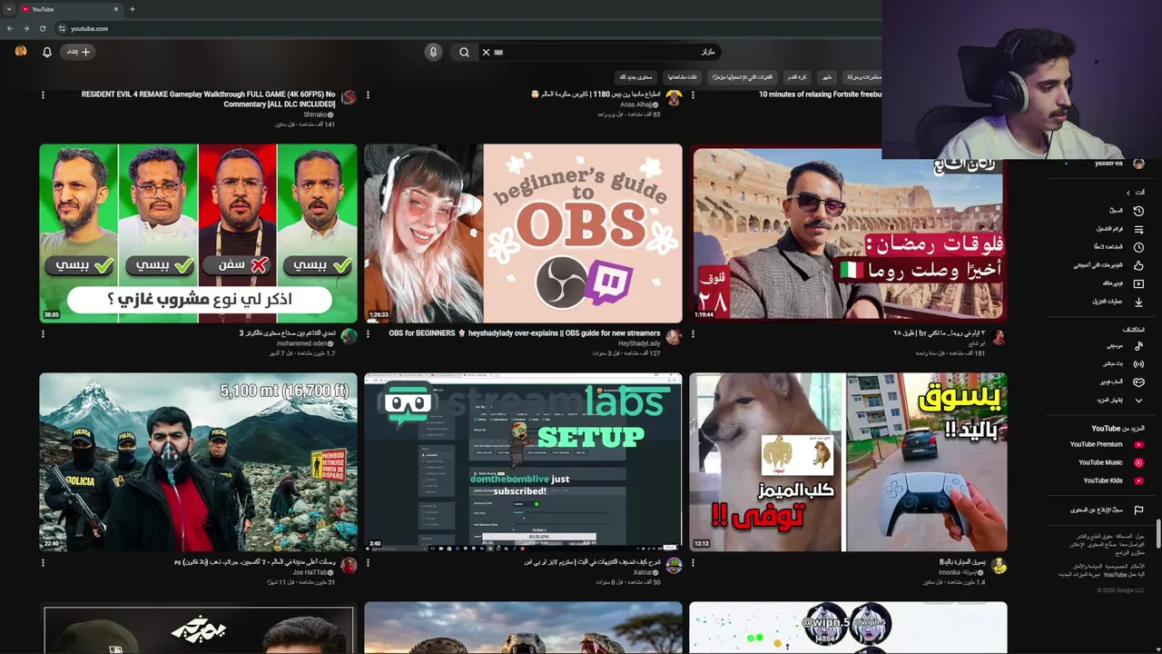
Task: Open Watch later (المشاهدة لاحقًا)
Action: pyautogui.click(x=1119, y=247)
